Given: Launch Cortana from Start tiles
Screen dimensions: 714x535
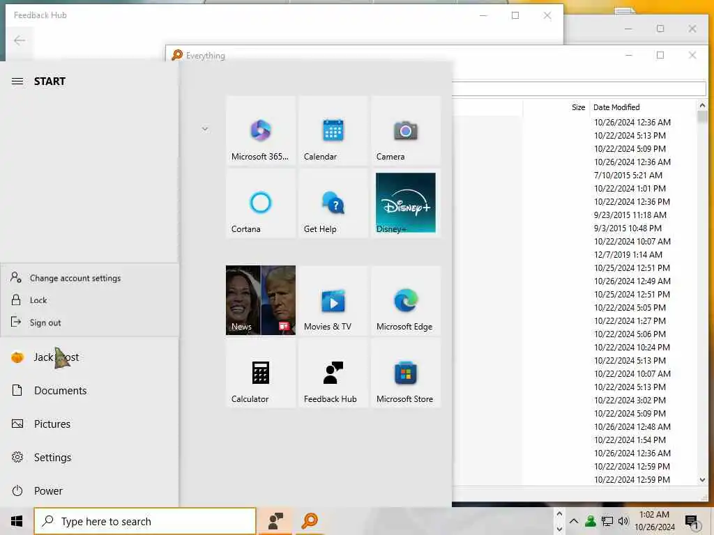Looking at the screenshot, I should tap(261, 203).
